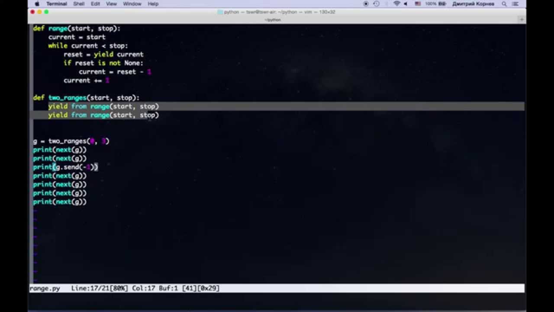Image resolution: width=554 pixels, height=312 pixels.
Task: Open the Window menu
Action: point(132,3)
